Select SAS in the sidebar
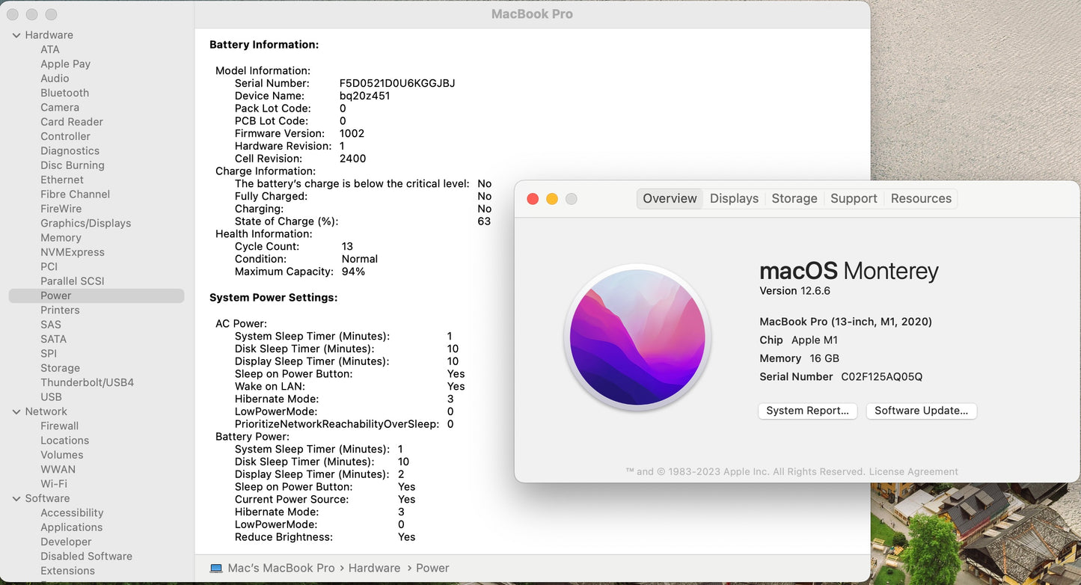1081x585 pixels. pos(51,325)
